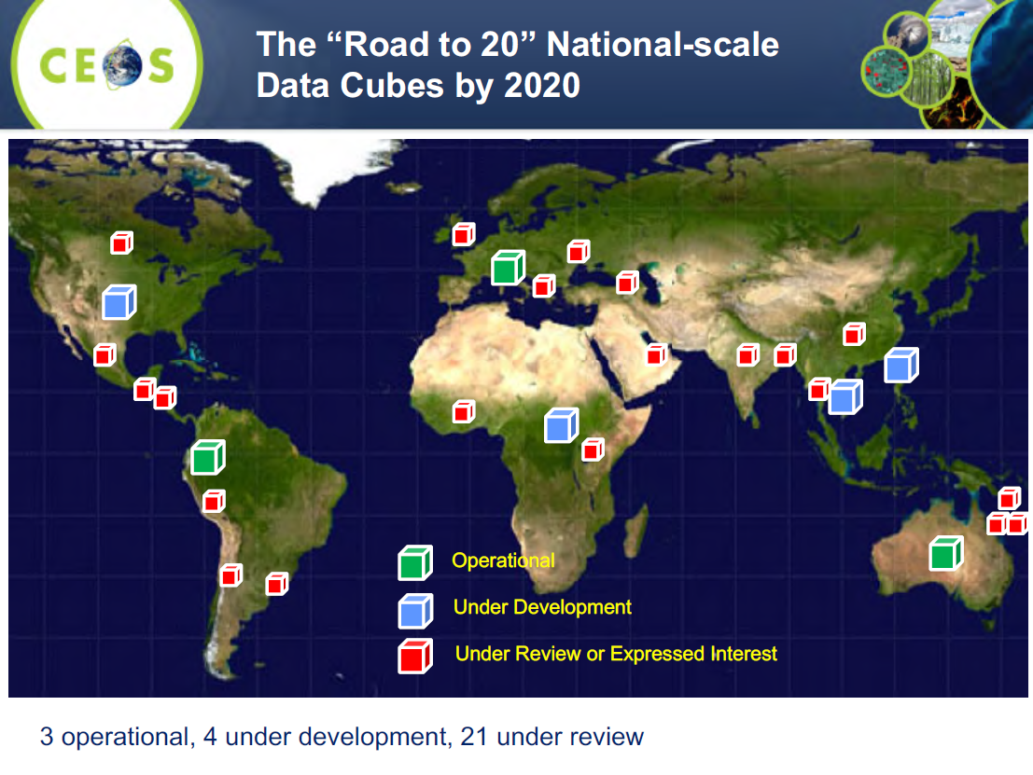Select the red cube on the Arabian Peninsula

tap(656, 353)
